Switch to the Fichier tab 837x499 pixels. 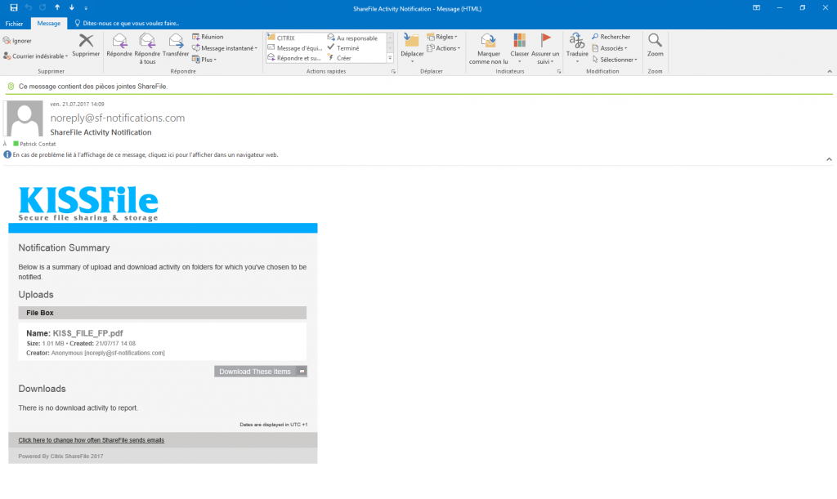click(14, 23)
